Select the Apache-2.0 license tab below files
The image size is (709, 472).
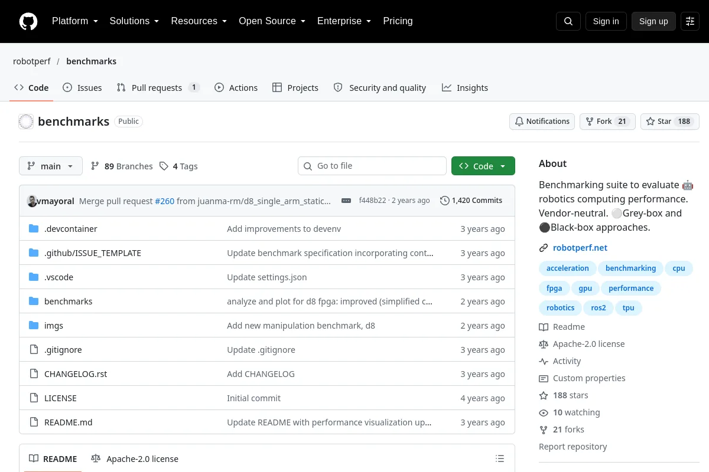pos(135,459)
